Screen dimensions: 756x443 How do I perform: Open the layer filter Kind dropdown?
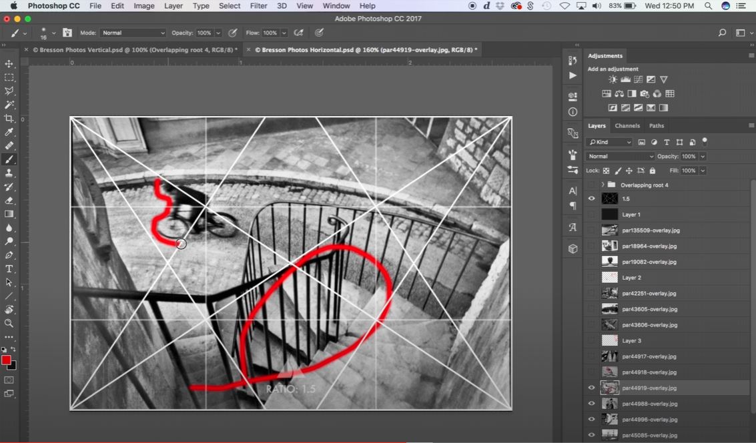609,142
